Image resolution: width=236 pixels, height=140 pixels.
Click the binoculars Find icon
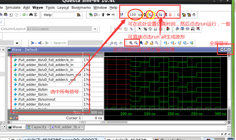[31, 15]
